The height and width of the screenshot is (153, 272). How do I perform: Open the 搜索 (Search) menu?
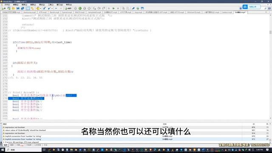tap(25, 5)
